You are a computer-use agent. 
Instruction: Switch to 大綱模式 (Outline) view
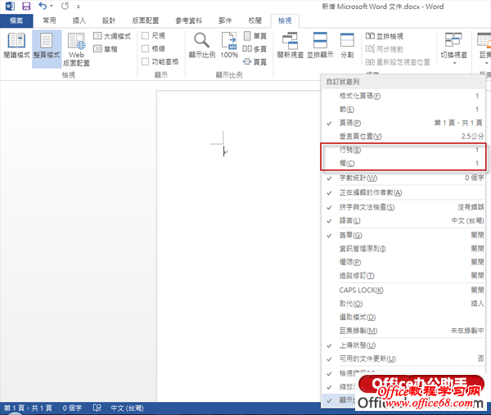pos(112,36)
